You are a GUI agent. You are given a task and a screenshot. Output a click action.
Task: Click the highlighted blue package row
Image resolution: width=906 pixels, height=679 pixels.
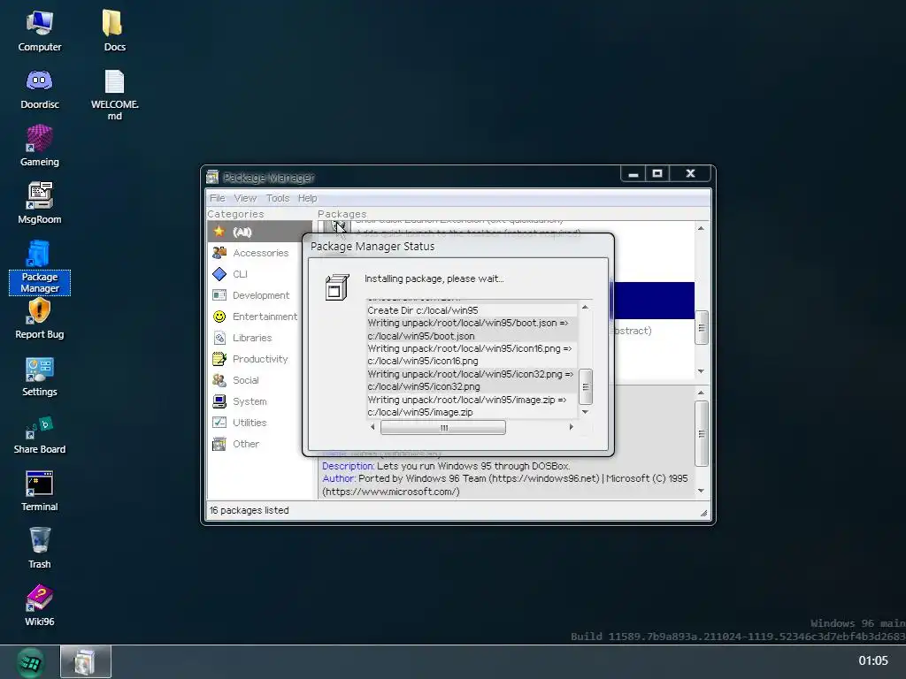coord(653,301)
